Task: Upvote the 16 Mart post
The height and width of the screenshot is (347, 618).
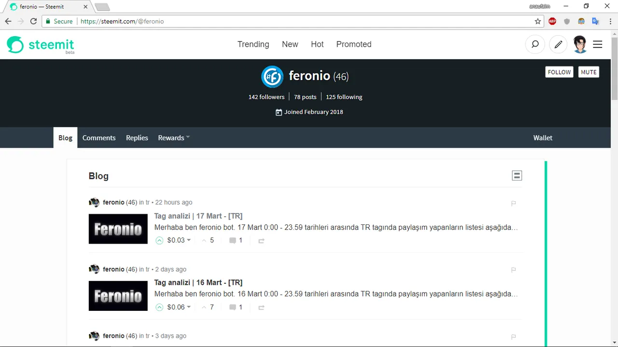Action: click(159, 307)
